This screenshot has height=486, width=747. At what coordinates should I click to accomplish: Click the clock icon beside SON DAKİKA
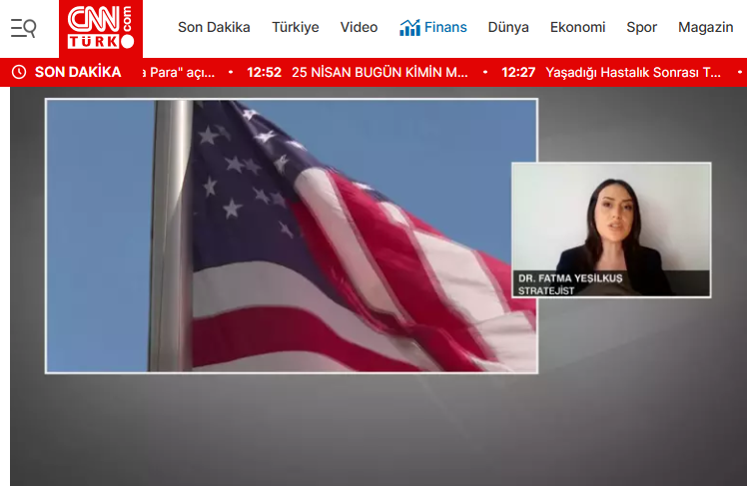pyautogui.click(x=18, y=72)
